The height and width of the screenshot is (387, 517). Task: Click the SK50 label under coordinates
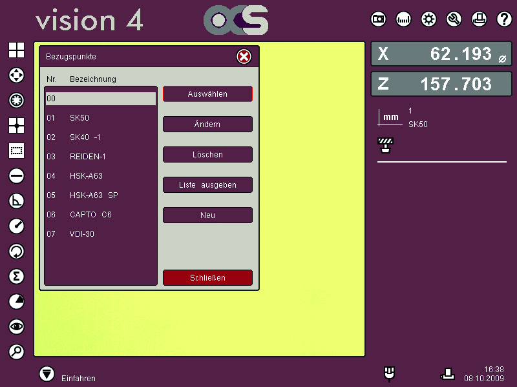[x=418, y=124]
